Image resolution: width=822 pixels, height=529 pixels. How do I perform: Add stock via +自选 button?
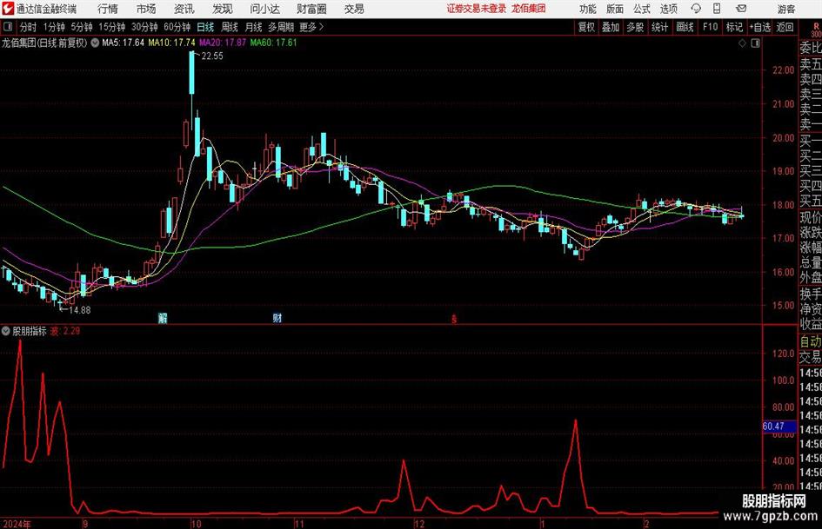[760, 27]
